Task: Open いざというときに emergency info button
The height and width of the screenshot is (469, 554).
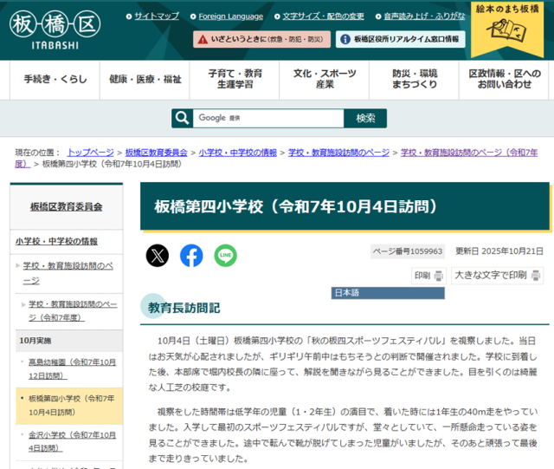Action: point(260,39)
